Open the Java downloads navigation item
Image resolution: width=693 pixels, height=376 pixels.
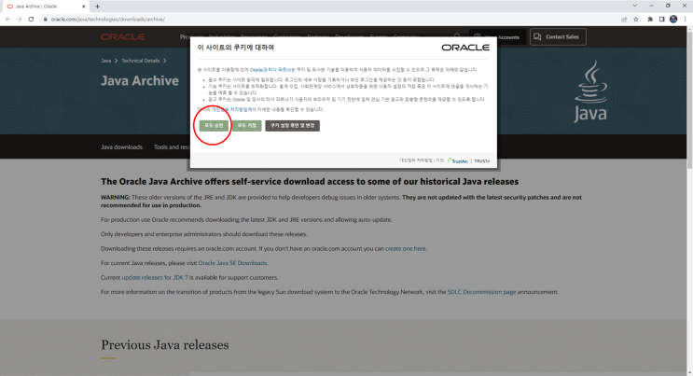coord(121,146)
